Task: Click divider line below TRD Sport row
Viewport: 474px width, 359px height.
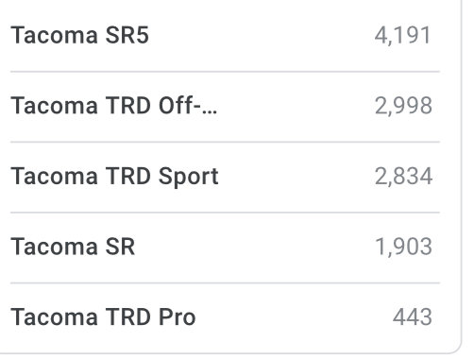Action: click(x=225, y=213)
